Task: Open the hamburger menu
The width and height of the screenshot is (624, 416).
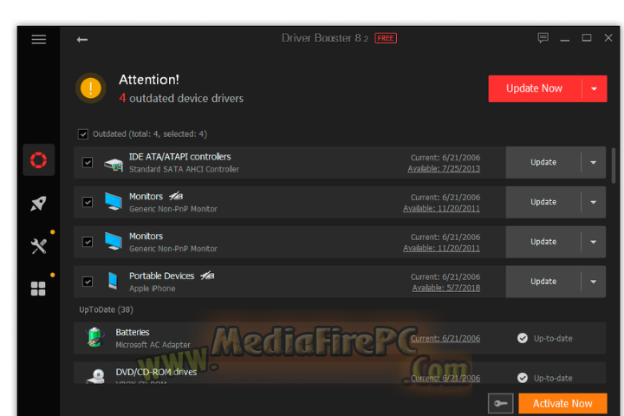Action: click(39, 39)
